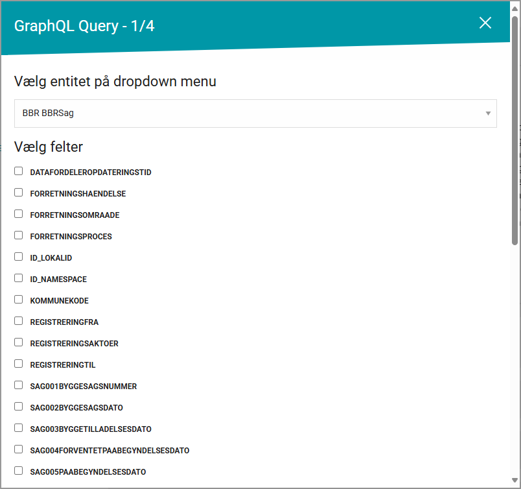
Task: Select the FORRETNINGSPROCES field
Action: 19,235
